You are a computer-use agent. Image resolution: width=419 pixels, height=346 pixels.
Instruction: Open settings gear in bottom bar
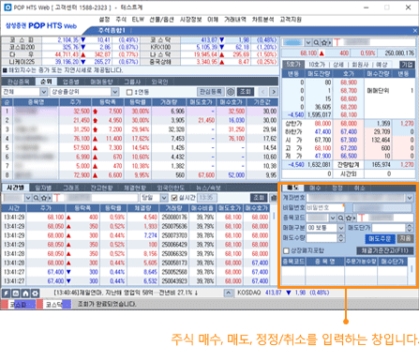pyautogui.click(x=35, y=293)
